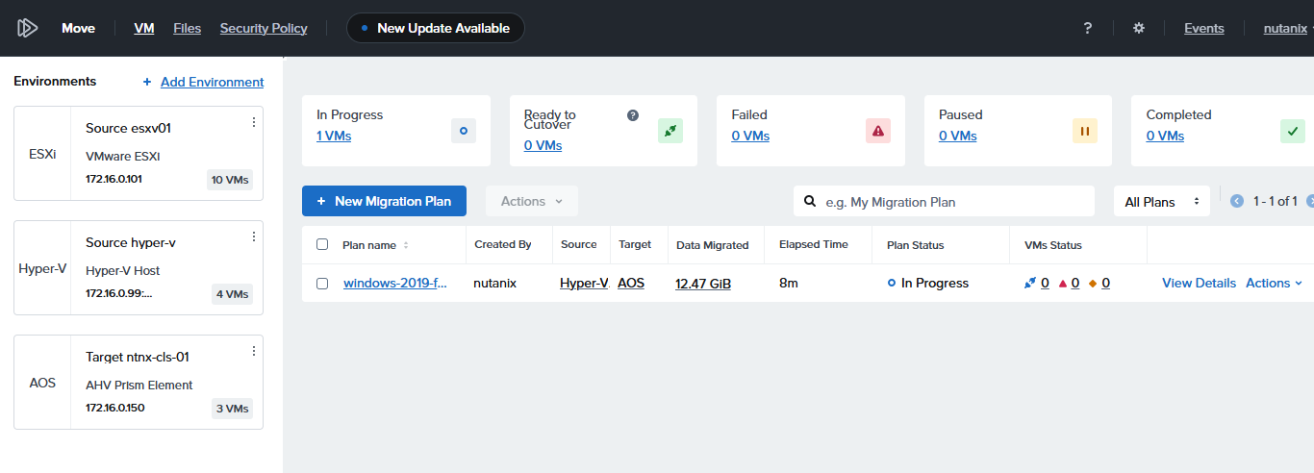1314x473 pixels.
Task: Click New Migration Plan button
Action: point(384,201)
